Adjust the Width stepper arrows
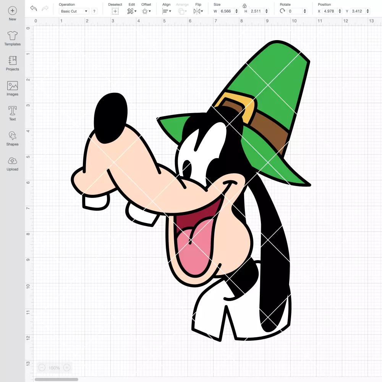The image size is (382, 382). (x=236, y=11)
